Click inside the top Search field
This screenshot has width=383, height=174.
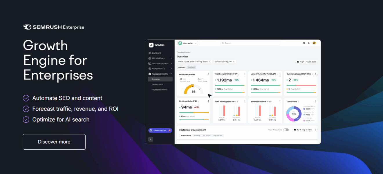pos(250,43)
